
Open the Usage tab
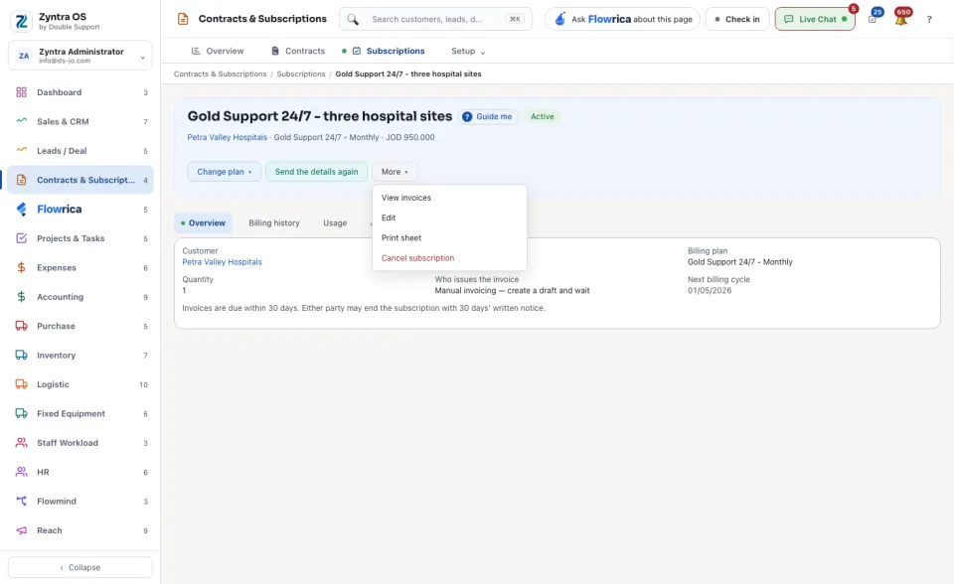[x=335, y=223]
